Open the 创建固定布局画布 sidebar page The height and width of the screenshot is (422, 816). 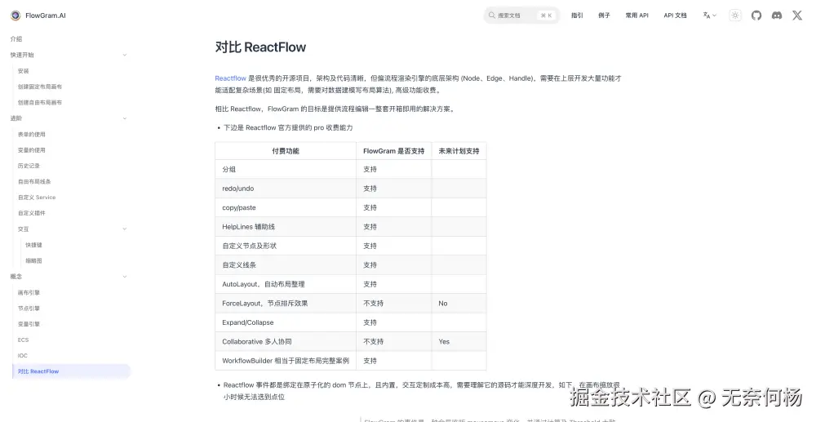[40, 87]
